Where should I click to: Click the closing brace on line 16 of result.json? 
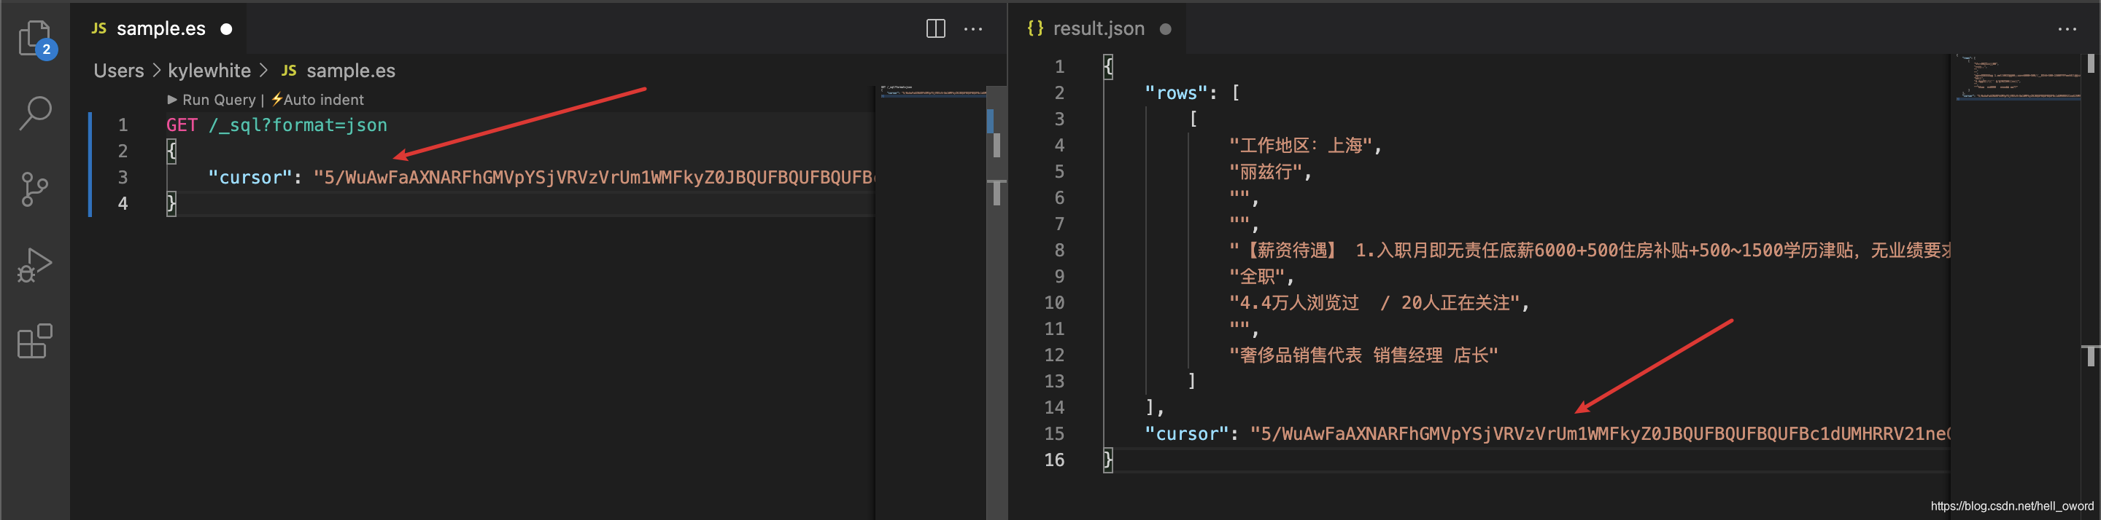coord(1107,460)
